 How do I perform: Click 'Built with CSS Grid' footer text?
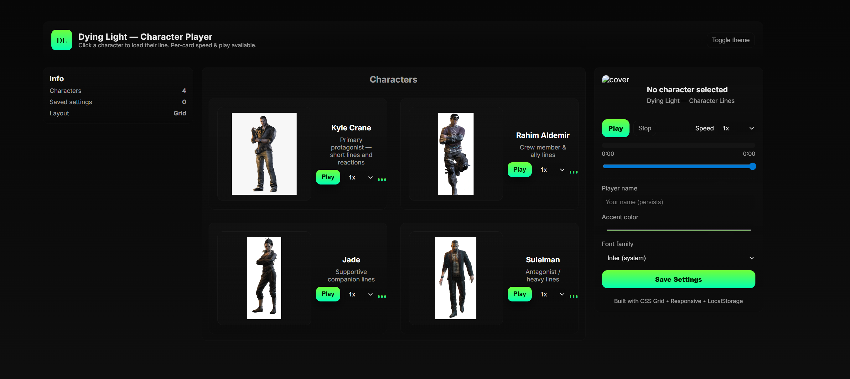(x=678, y=301)
